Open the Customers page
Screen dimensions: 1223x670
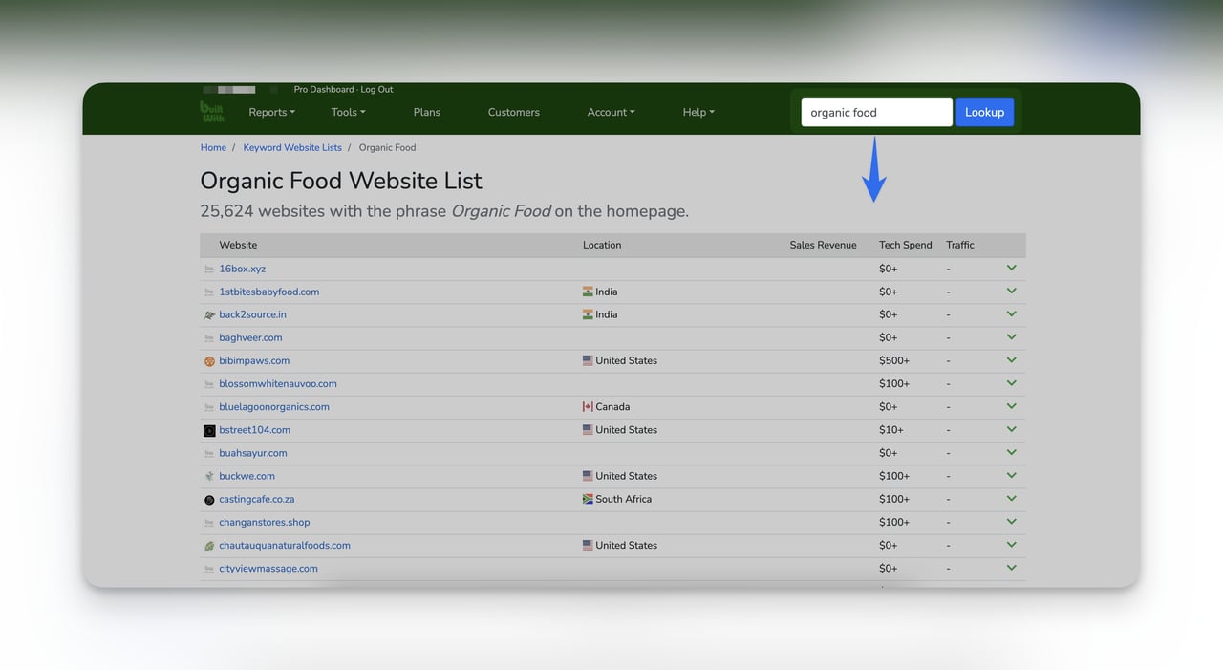514,112
